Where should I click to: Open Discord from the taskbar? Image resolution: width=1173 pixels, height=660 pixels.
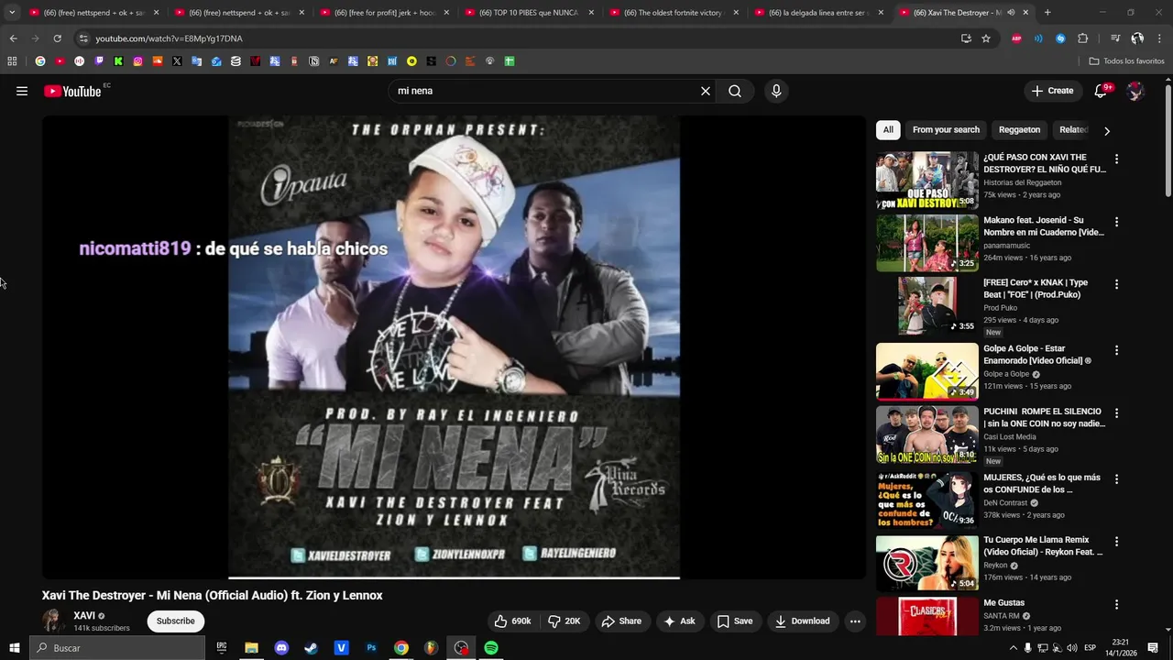pos(281,648)
